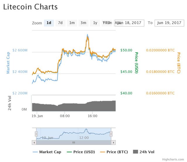Click the navigator scrollbar thumb

[x=74, y=142]
